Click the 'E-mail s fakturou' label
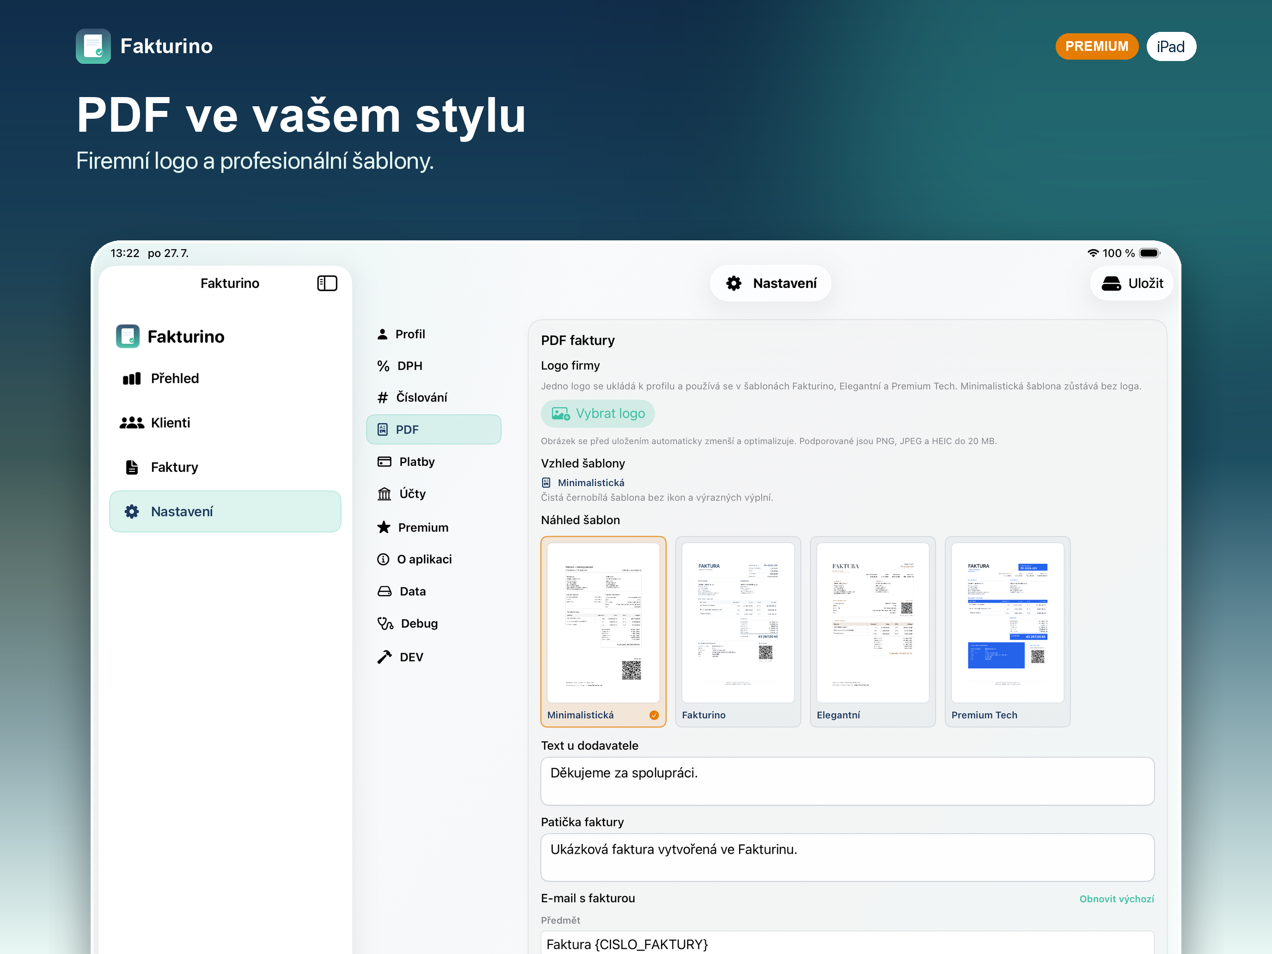This screenshot has width=1272, height=954. pos(587,898)
